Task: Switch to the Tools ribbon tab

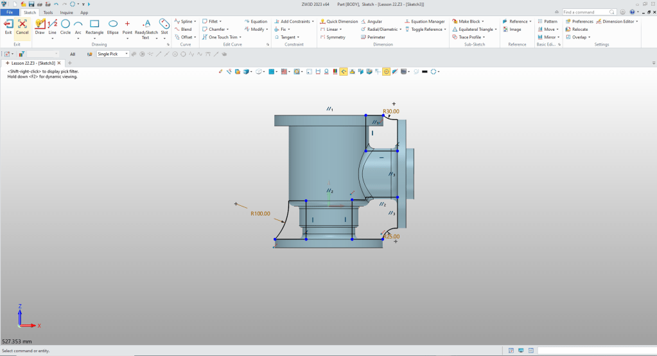Action: tap(48, 12)
